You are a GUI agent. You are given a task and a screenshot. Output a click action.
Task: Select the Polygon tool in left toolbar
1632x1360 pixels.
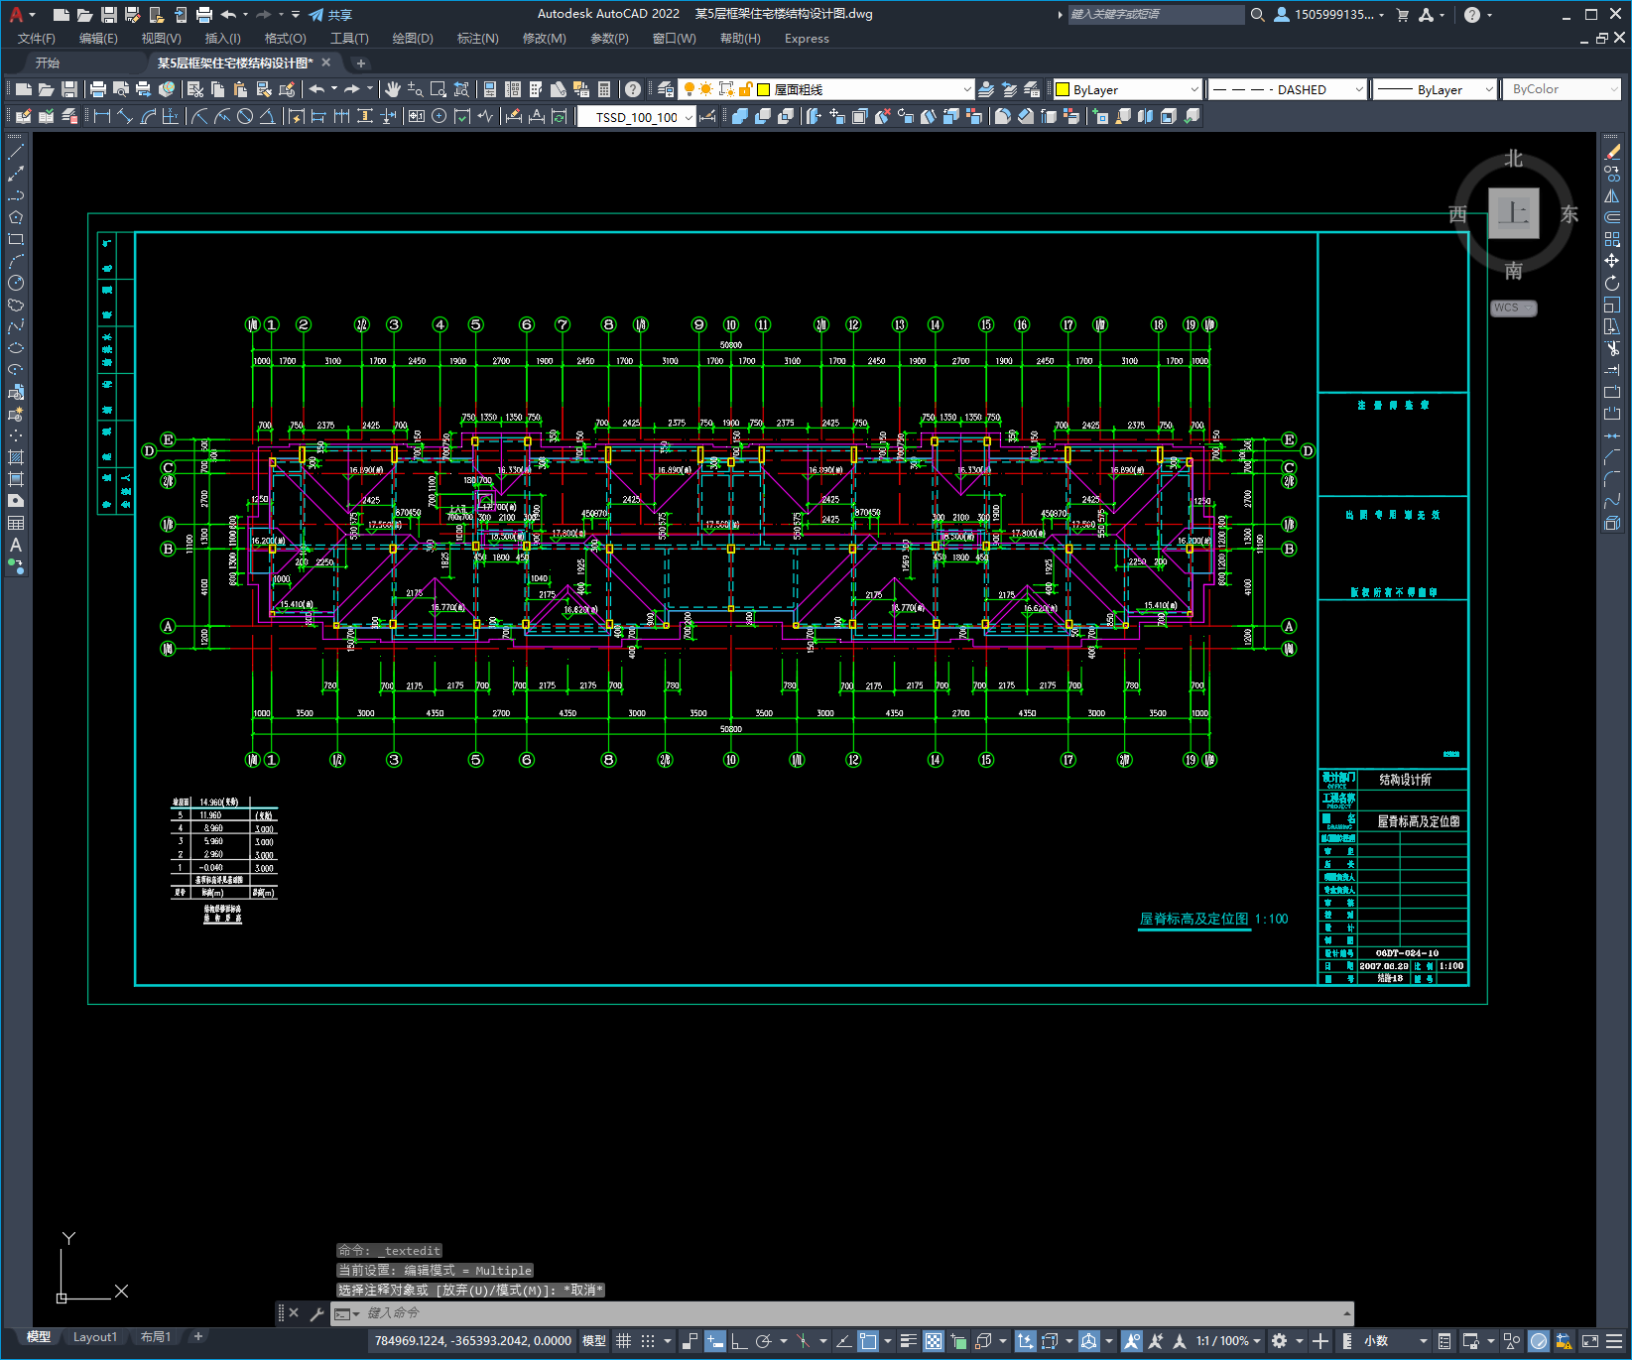[x=16, y=217]
